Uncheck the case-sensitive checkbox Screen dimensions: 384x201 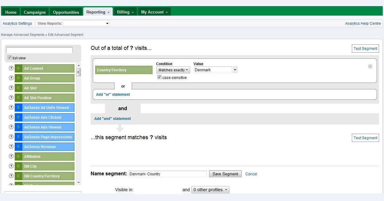(x=159, y=77)
